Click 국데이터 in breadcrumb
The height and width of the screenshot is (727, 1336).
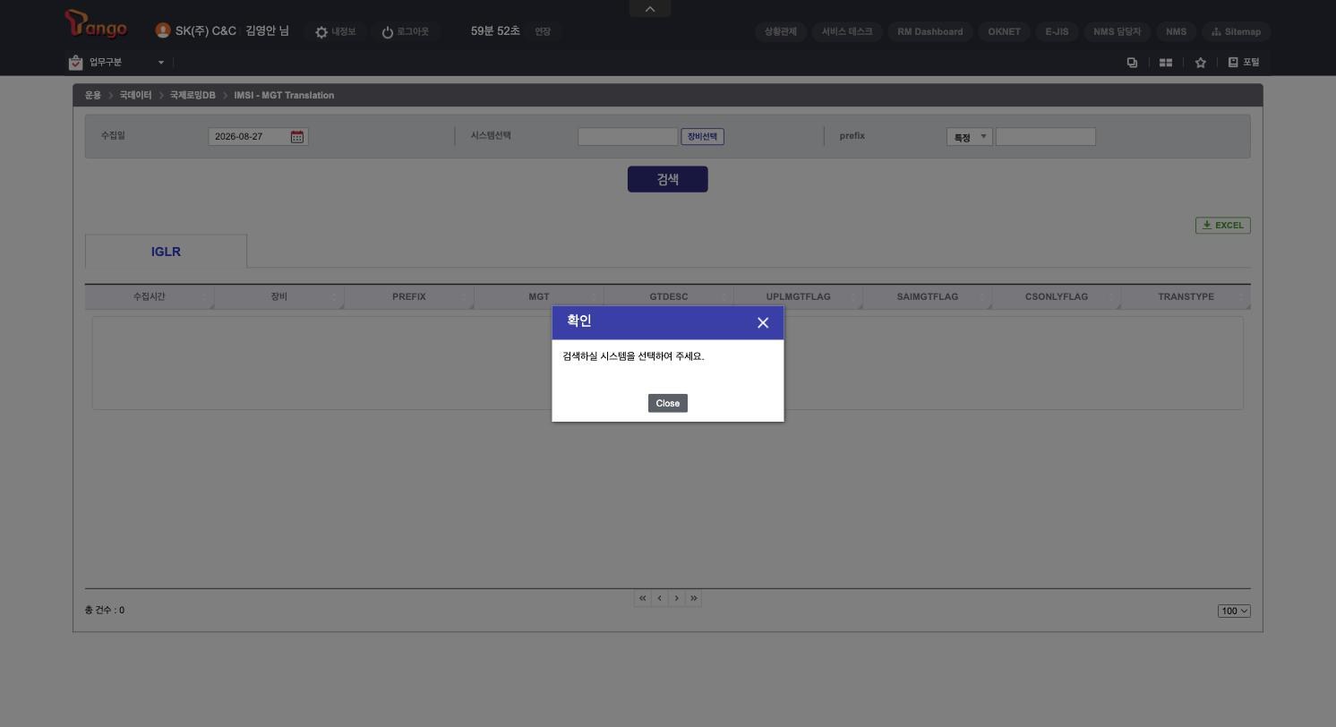135,95
